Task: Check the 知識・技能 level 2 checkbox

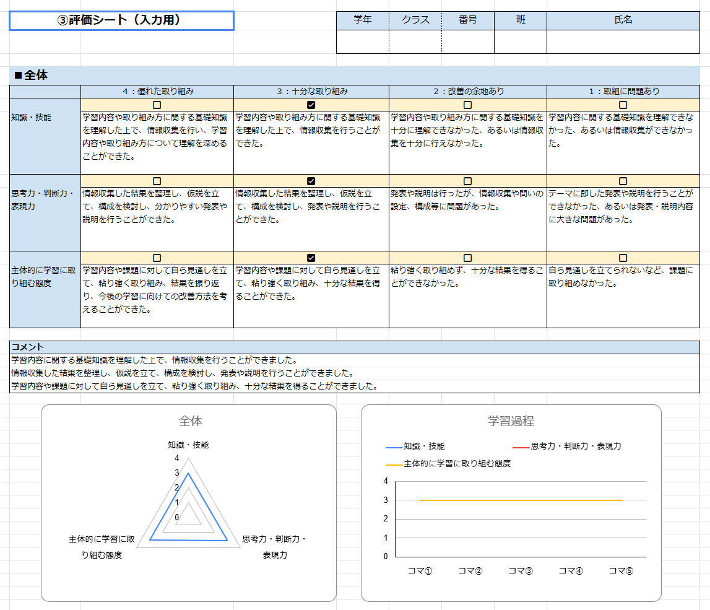Action: click(468, 105)
